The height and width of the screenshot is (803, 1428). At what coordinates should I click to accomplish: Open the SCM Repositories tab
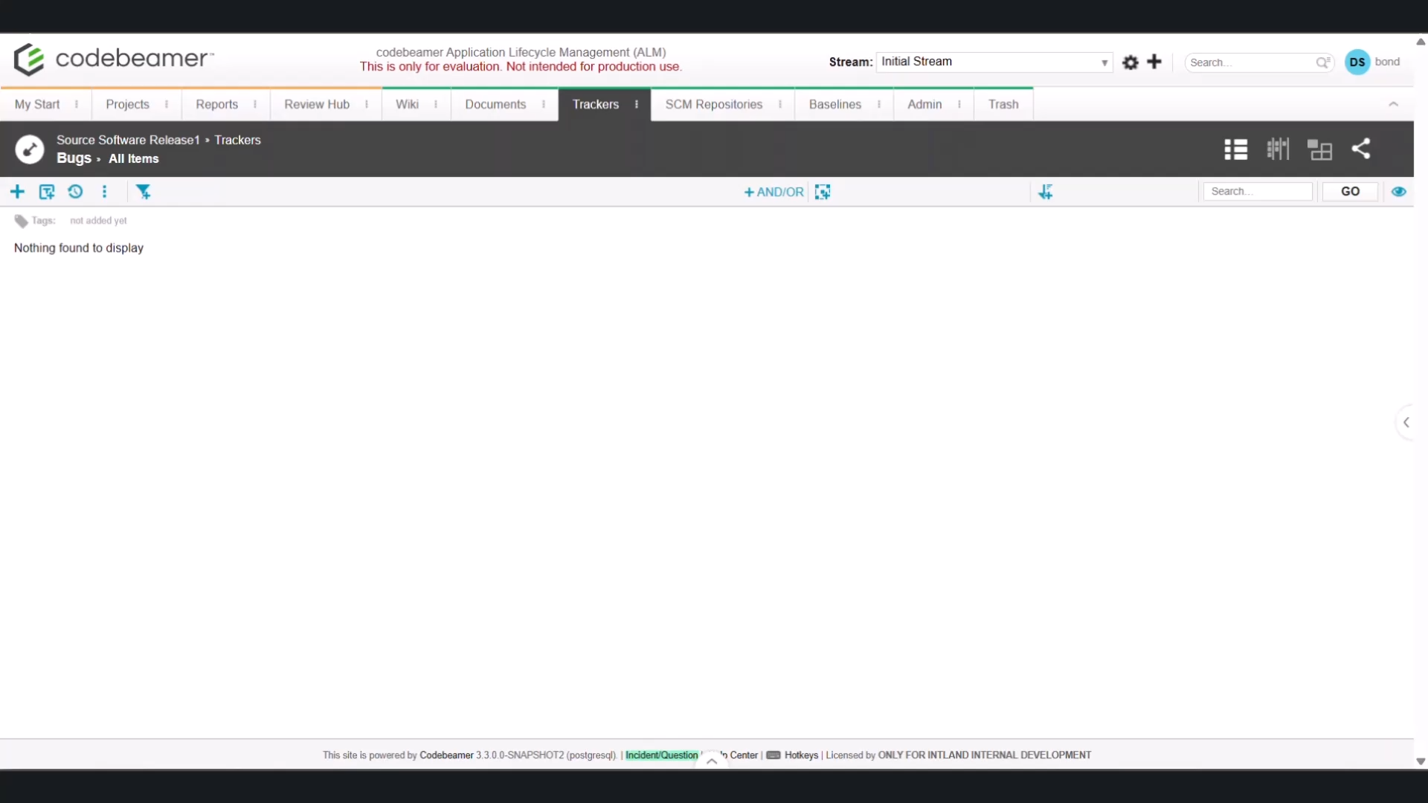tap(714, 105)
